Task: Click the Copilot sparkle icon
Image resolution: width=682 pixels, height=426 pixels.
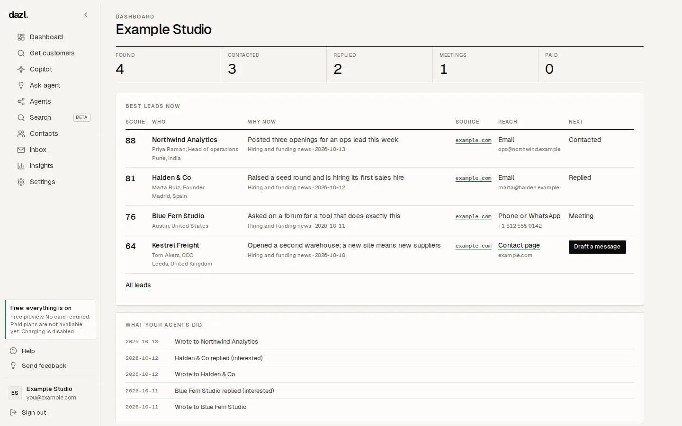Action: [21, 69]
